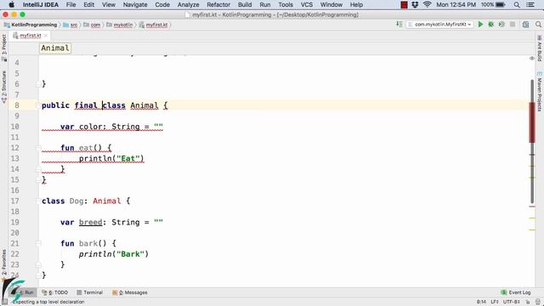
Task: Open Search Everywhere magnifier in the IDE toolbar
Action: click(x=538, y=25)
